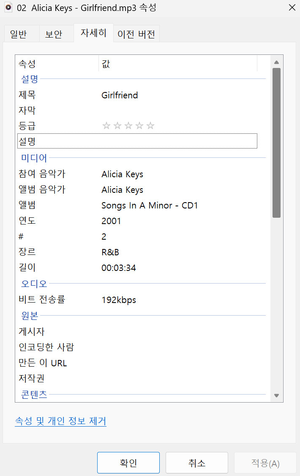Set rating to three stars
The width and height of the screenshot is (300, 476).
128,126
